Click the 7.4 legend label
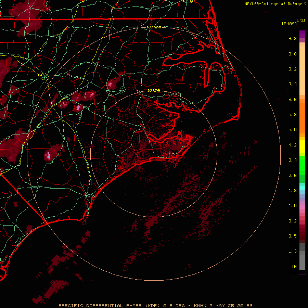Viewport: 308px width, 308px height. 293,84
